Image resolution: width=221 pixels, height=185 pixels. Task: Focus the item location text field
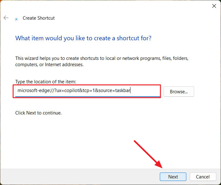(x=88, y=91)
